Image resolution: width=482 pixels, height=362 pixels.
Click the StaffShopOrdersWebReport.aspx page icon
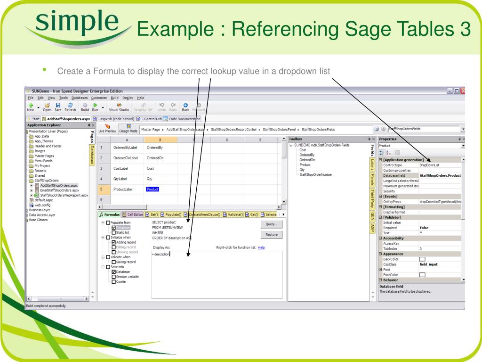pyautogui.click(x=37, y=195)
